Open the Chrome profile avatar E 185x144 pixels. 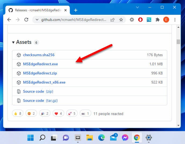[x=166, y=20]
